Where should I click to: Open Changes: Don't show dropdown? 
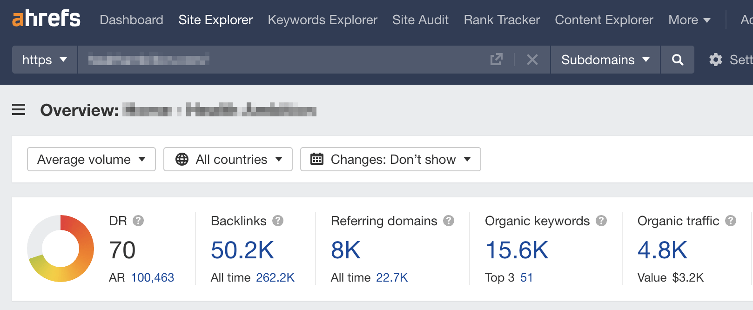pyautogui.click(x=390, y=159)
